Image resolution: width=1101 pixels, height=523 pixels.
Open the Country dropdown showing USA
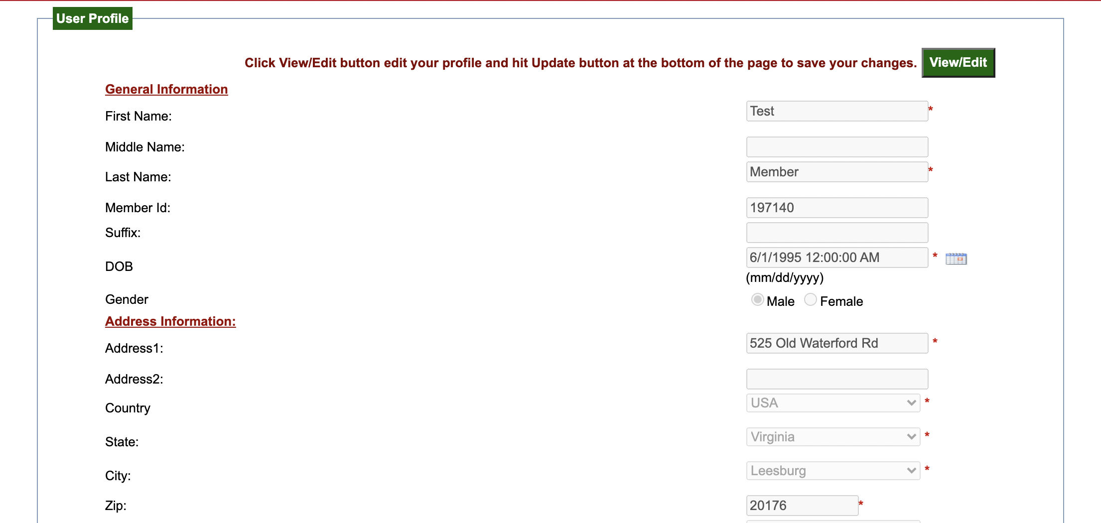832,403
